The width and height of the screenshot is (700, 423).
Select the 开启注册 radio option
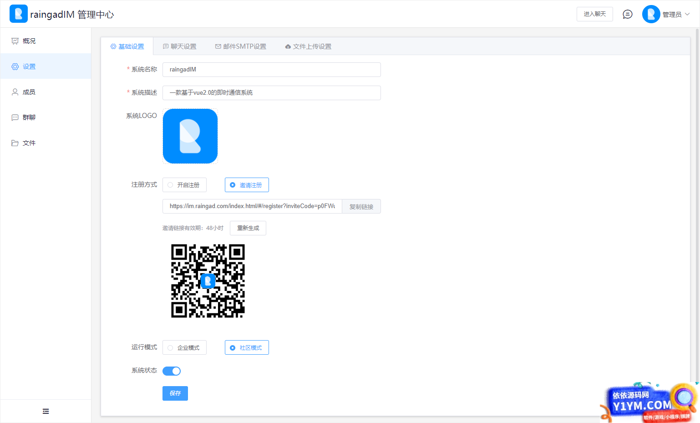point(184,185)
